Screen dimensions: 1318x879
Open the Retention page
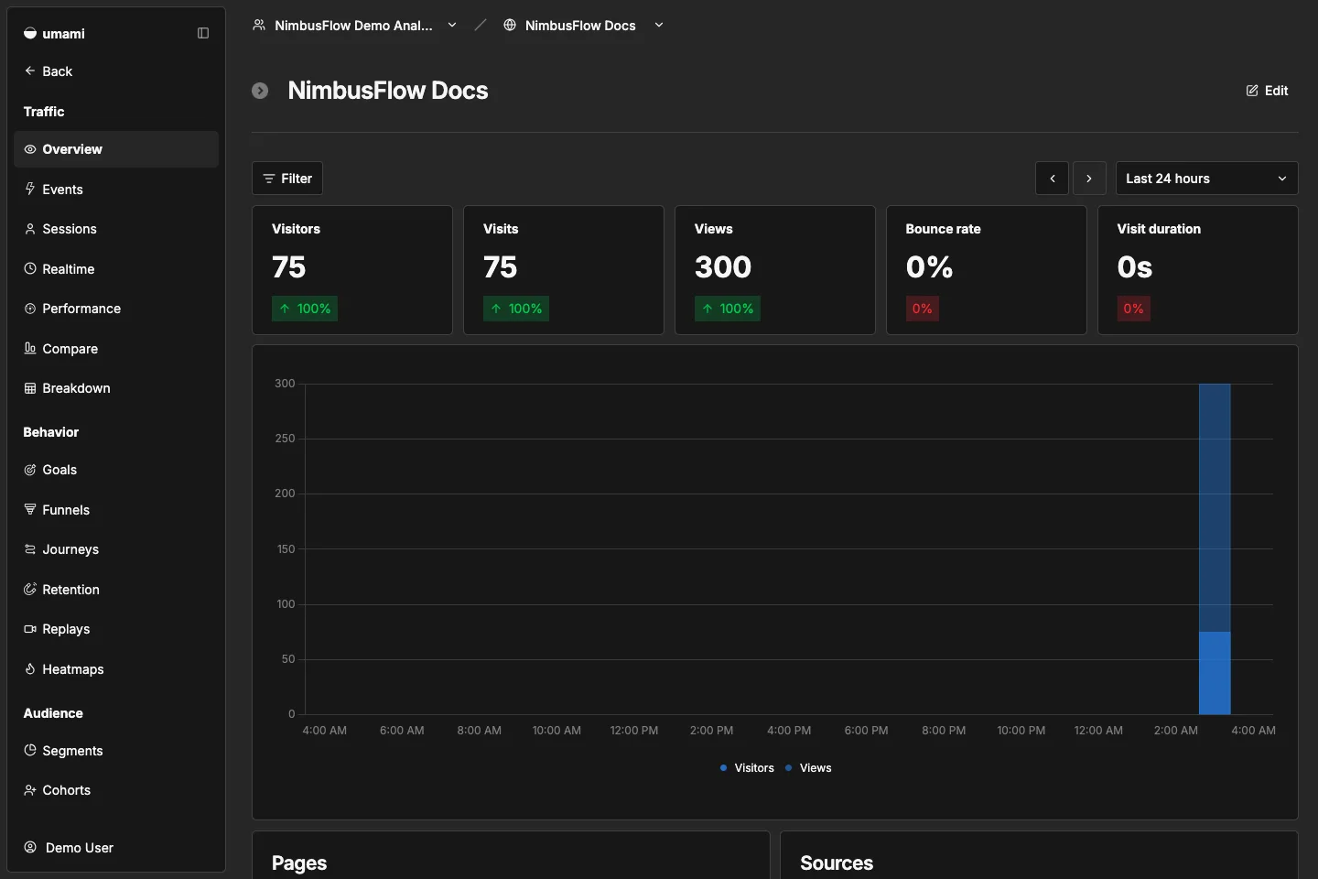point(116,589)
